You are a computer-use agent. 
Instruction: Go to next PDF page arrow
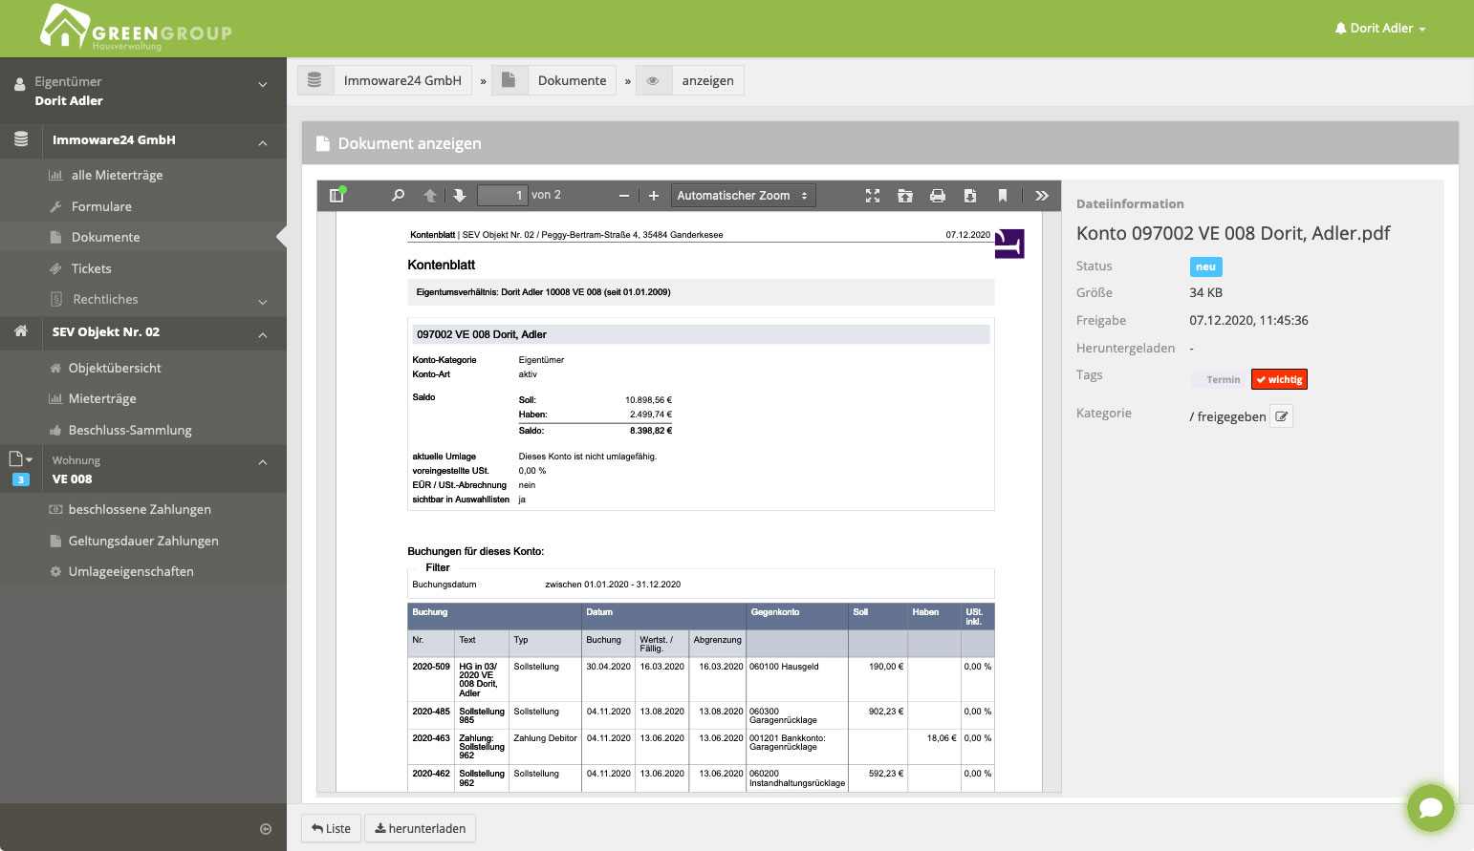pyautogui.click(x=460, y=195)
